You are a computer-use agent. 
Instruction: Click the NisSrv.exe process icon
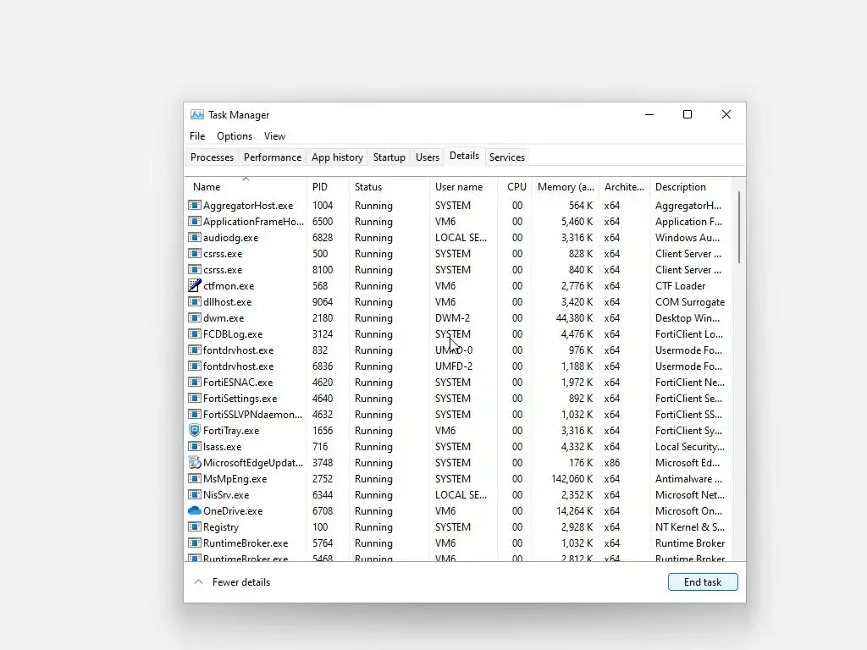point(195,494)
